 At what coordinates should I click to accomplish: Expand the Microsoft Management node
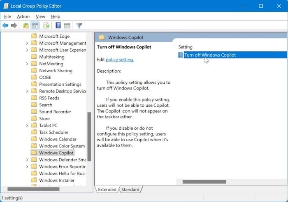pyautogui.click(x=27, y=43)
